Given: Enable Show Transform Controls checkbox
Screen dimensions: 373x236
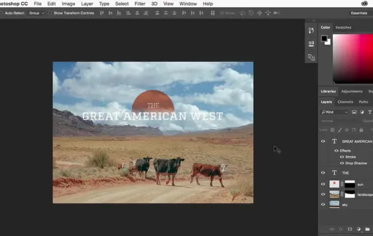Looking at the screenshot, I should pyautogui.click(x=50, y=13).
